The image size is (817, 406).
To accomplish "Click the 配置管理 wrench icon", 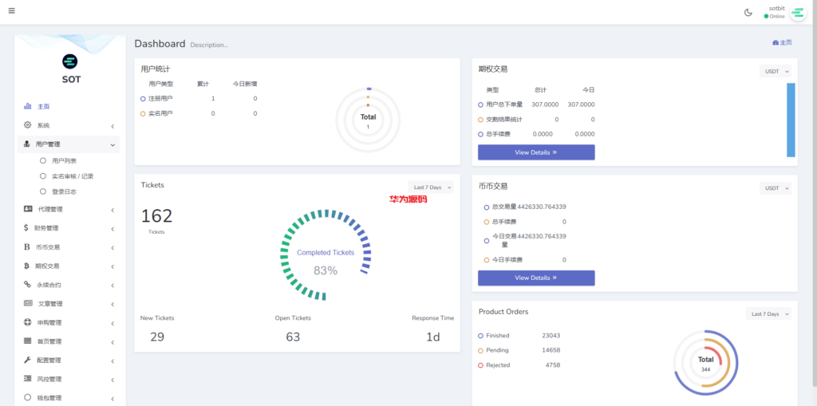I will (28, 361).
